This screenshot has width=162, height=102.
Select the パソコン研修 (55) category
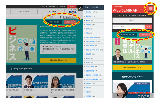tap(91, 67)
